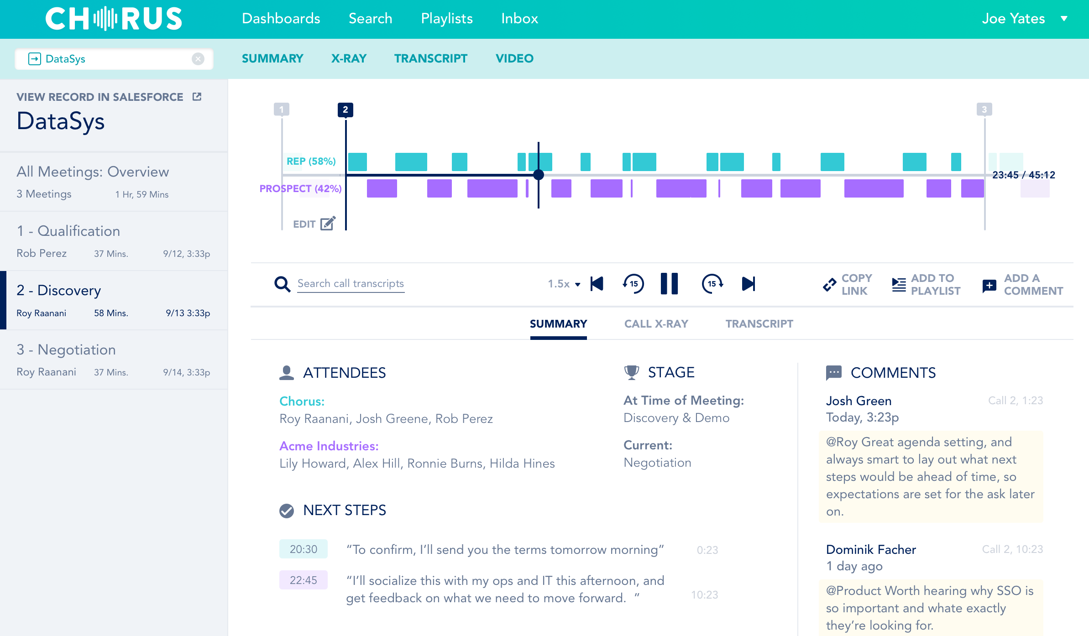
Task: Jump to next track
Action: (749, 284)
